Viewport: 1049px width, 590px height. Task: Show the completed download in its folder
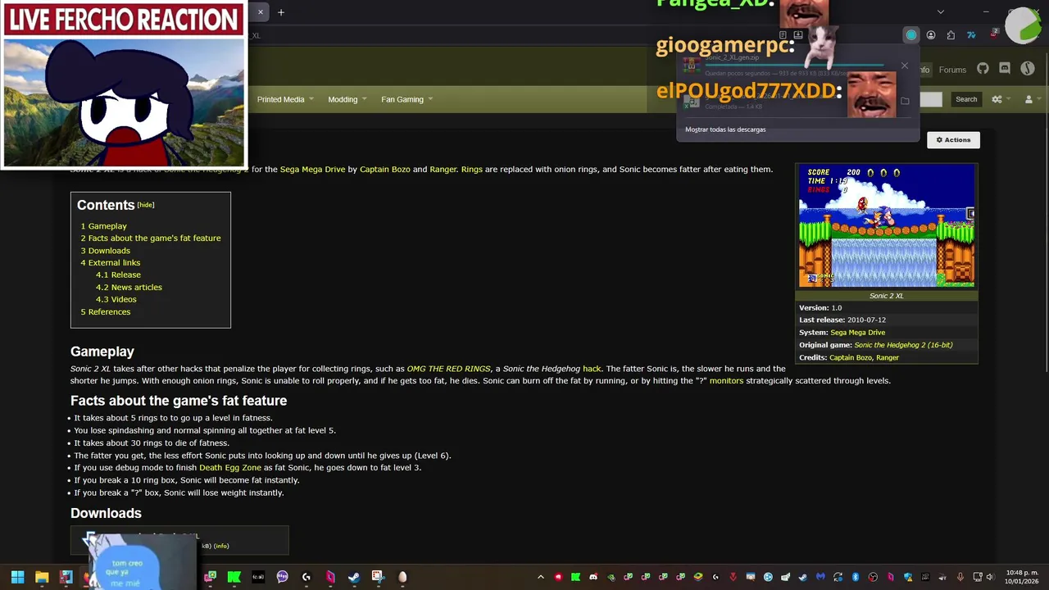[905, 101]
